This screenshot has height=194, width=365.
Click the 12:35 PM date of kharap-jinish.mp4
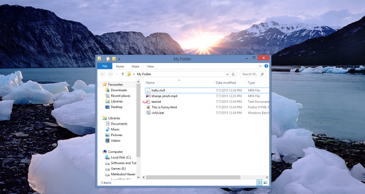(228, 96)
